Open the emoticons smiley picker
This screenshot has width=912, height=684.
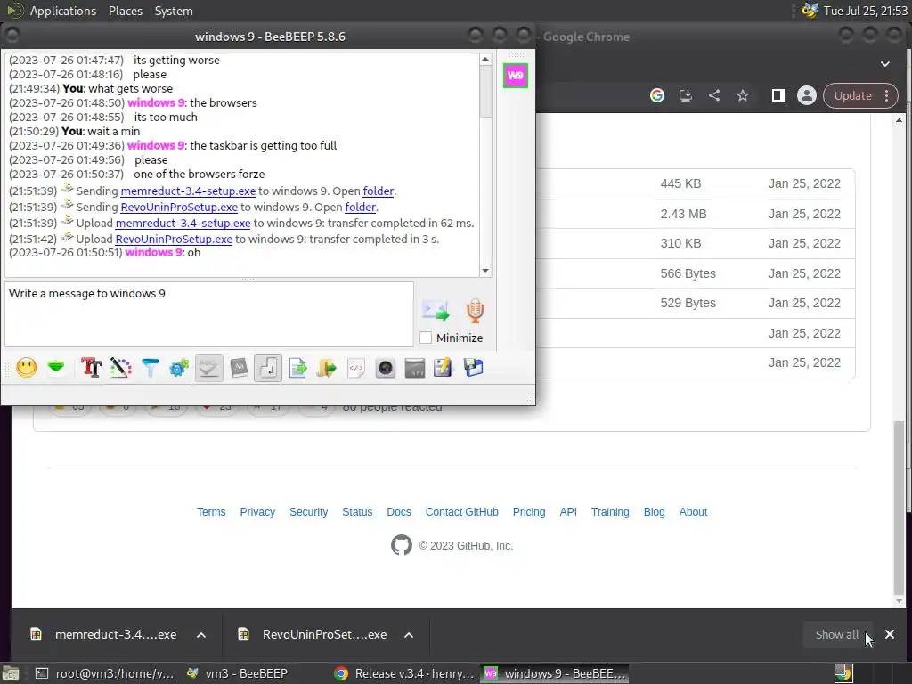pyautogui.click(x=26, y=368)
